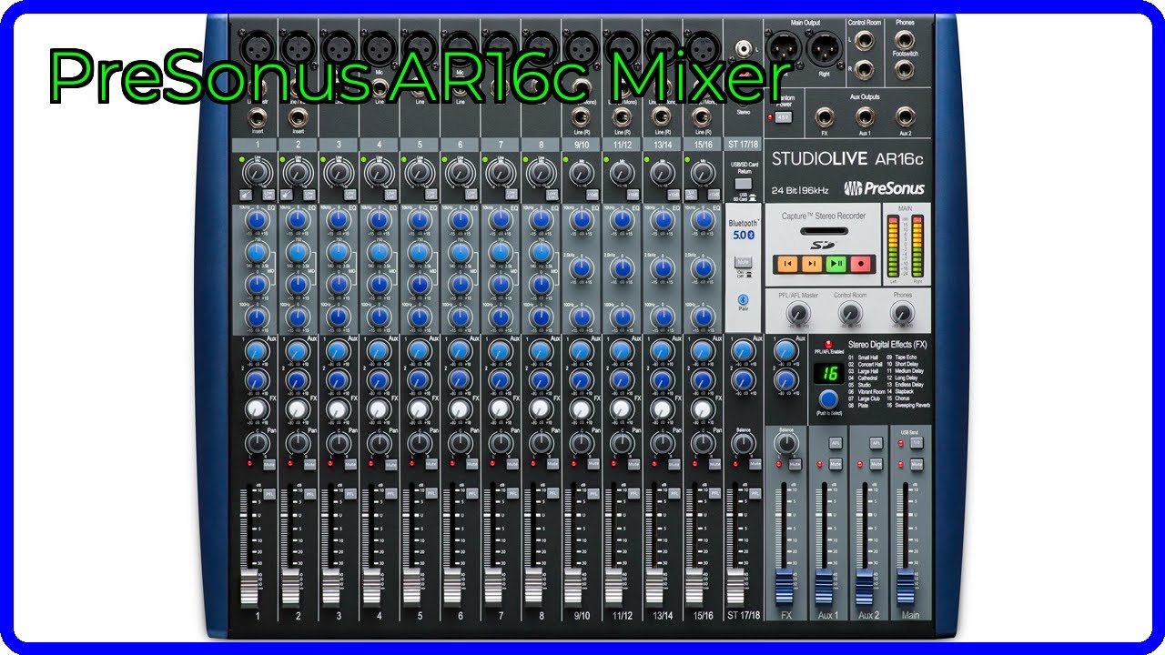Screen dimensions: 1165x655
Task: Click the FX return Aux 2 knob
Action: click(x=785, y=379)
